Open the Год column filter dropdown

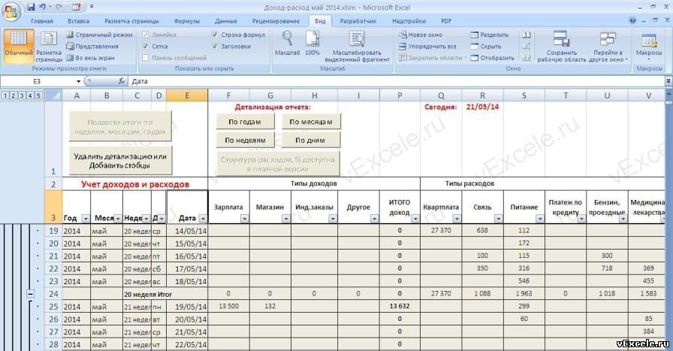(86, 219)
